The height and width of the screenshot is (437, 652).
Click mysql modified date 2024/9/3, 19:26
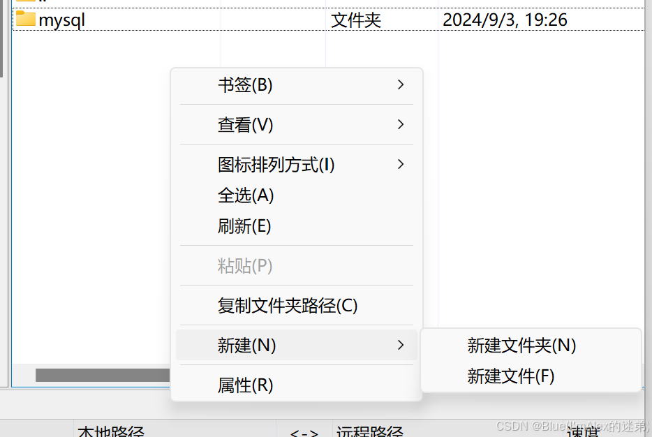[505, 20]
